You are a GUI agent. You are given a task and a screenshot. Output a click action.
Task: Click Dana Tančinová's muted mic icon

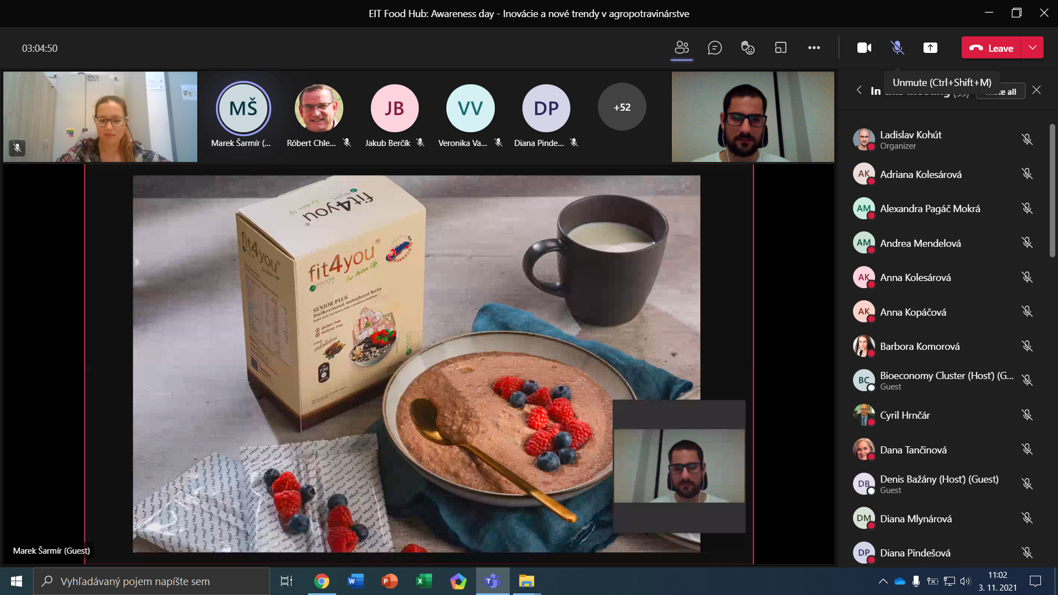point(1027,450)
